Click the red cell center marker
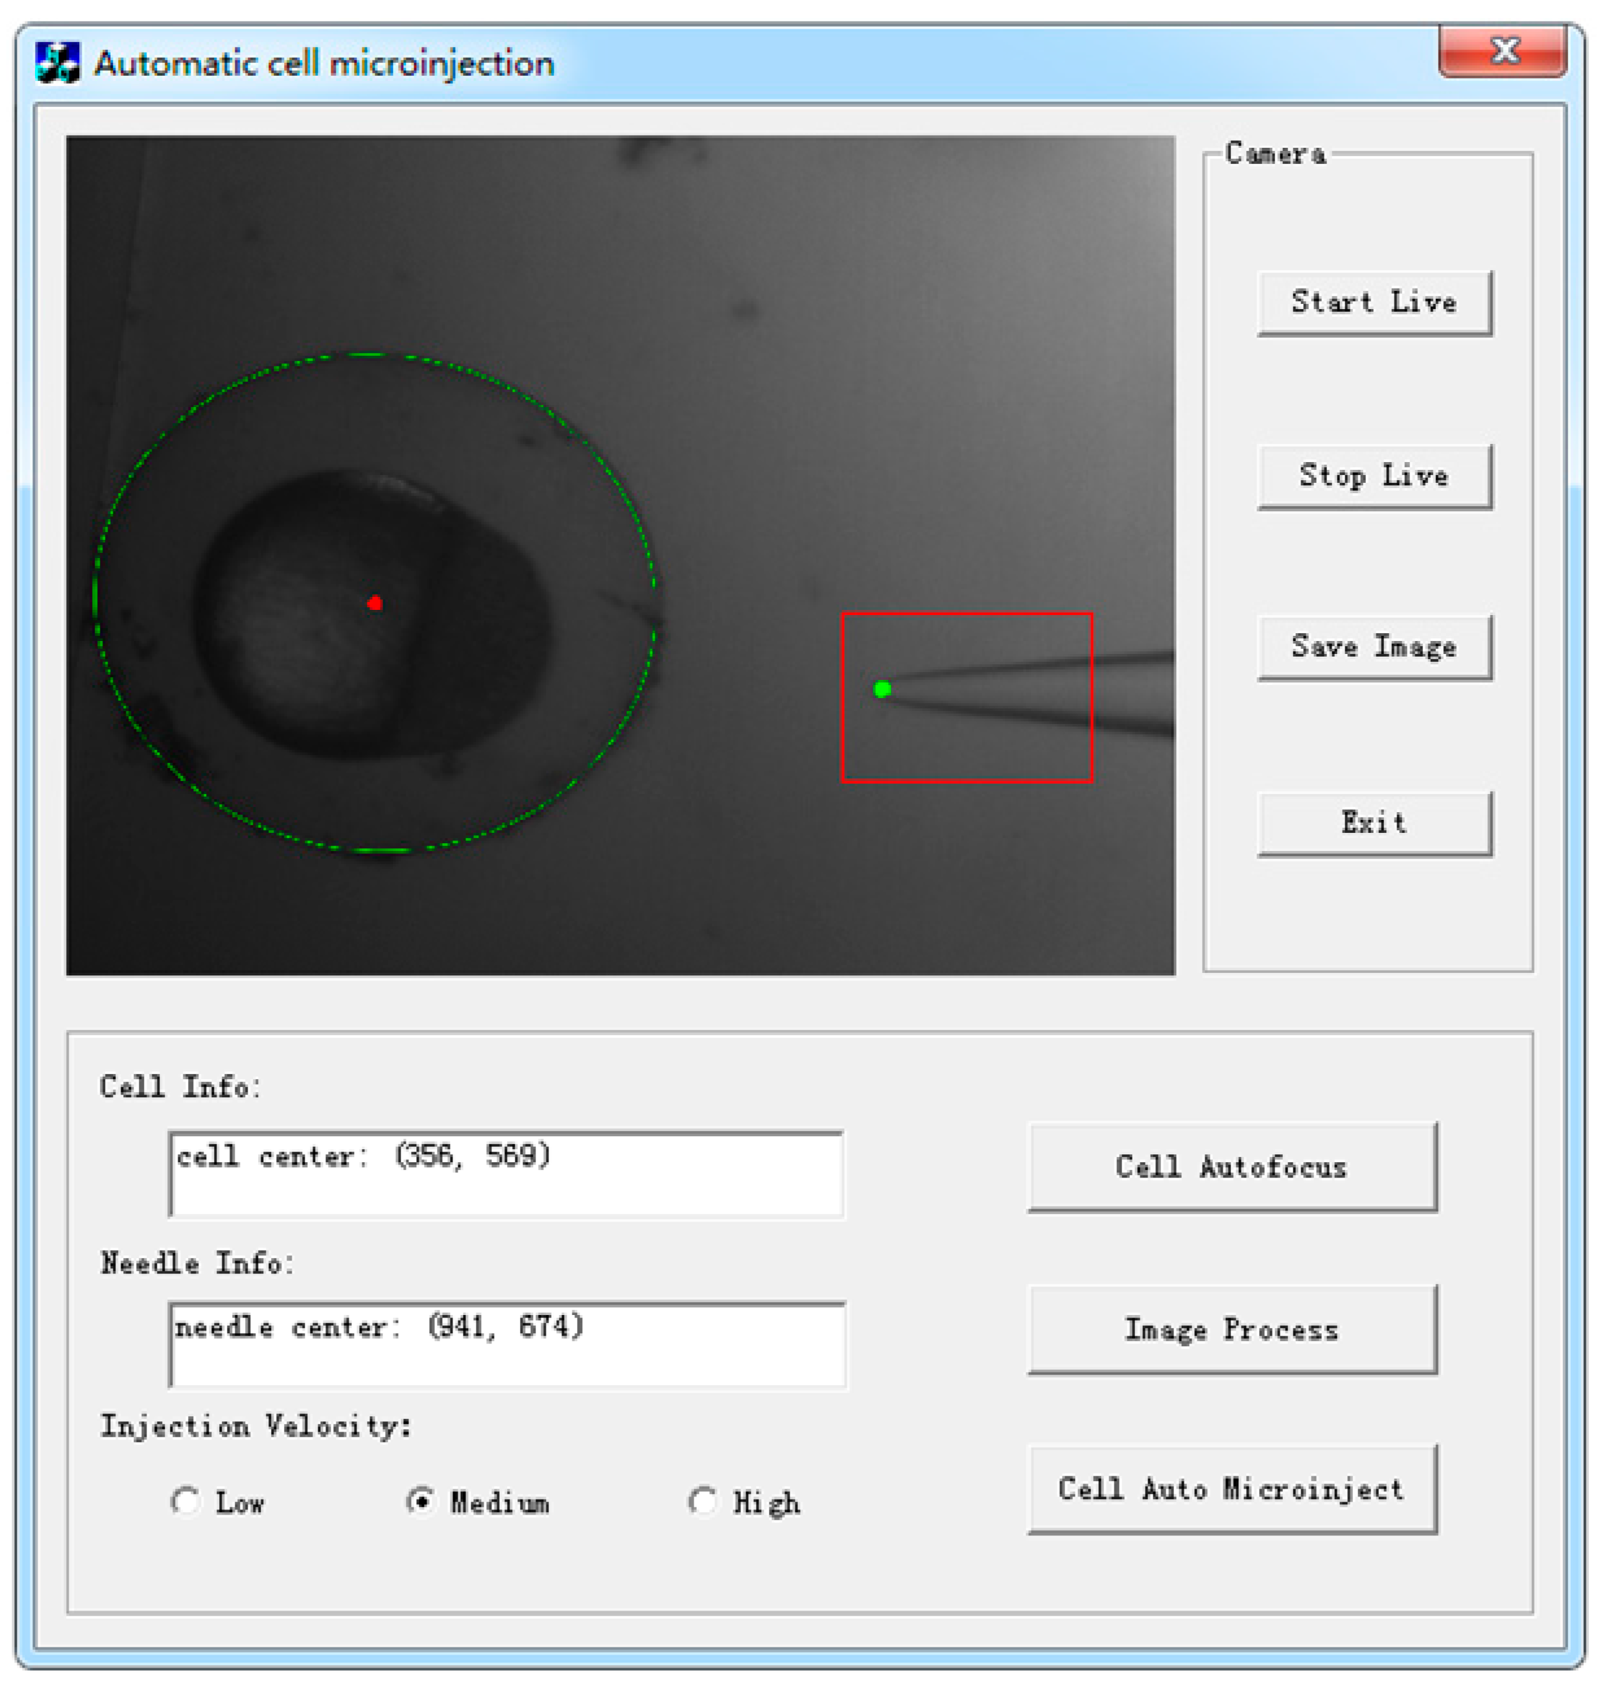Image resolution: width=1611 pixels, height=1689 pixels. [375, 603]
